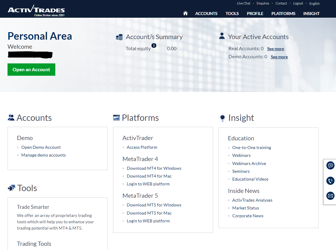The width and height of the screenshot is (336, 250).
Task: Download MT4 for Mac
Action: point(149,176)
